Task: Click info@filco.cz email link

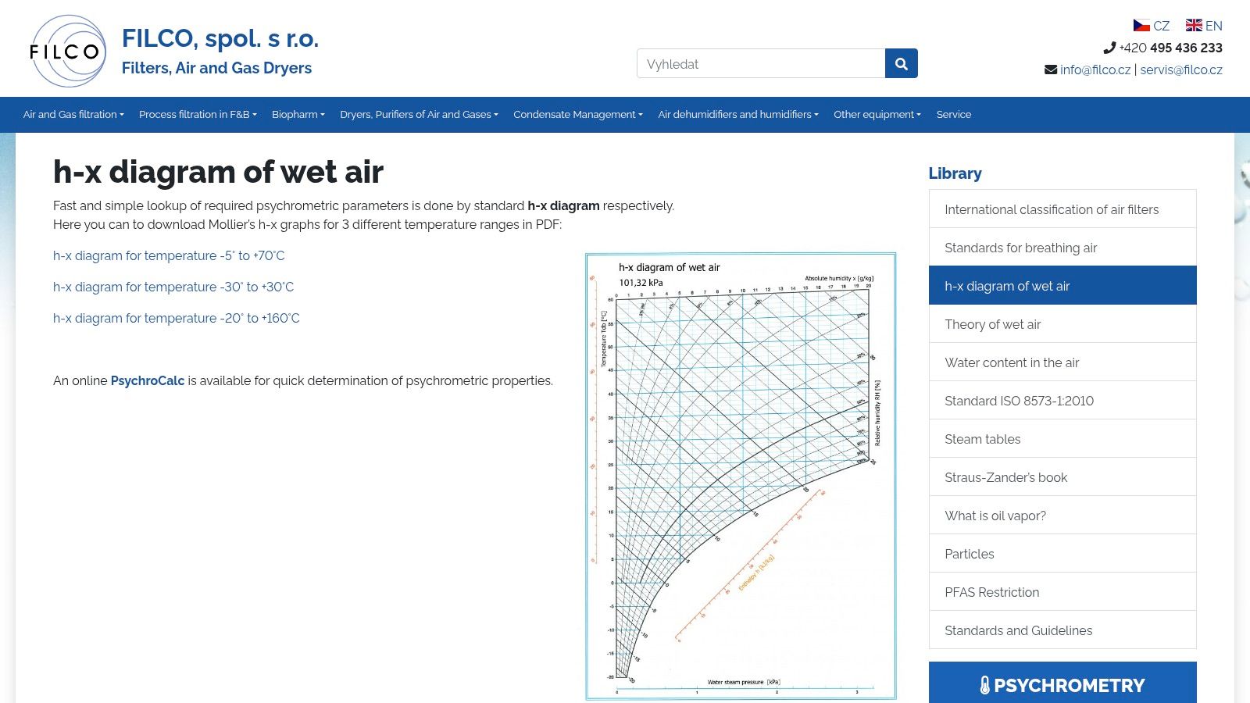Action: [x=1095, y=70]
